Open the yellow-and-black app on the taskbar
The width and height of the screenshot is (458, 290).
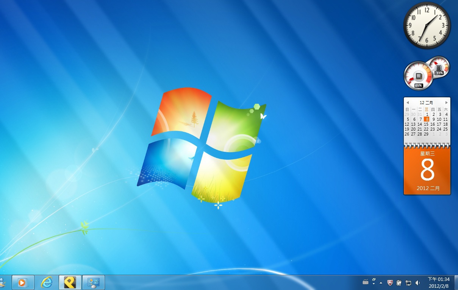click(70, 282)
